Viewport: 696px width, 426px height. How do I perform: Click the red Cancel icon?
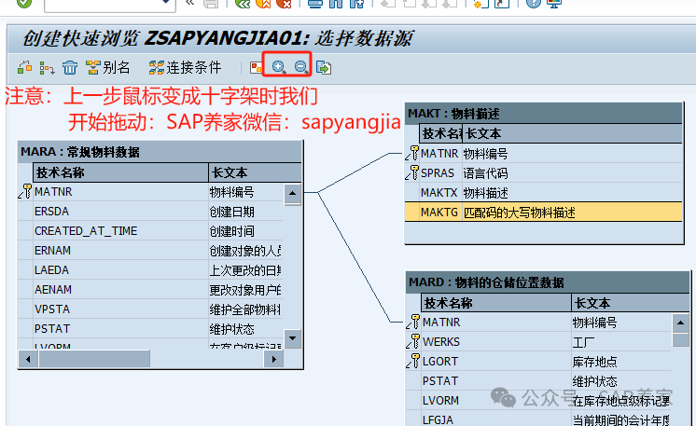(x=284, y=4)
